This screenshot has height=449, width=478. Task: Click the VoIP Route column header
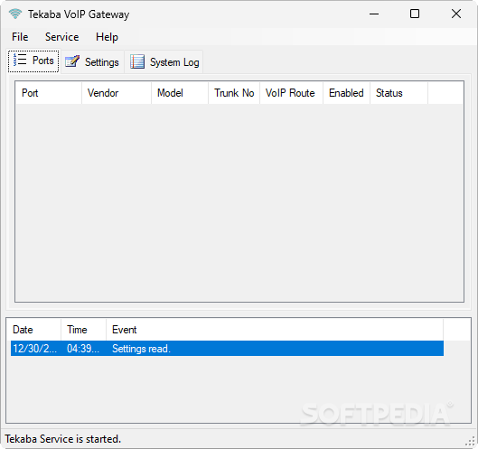[291, 93]
